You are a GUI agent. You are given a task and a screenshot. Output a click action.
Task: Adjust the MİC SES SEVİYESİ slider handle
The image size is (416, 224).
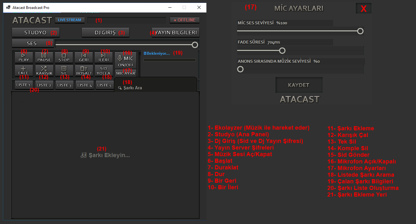360,31
